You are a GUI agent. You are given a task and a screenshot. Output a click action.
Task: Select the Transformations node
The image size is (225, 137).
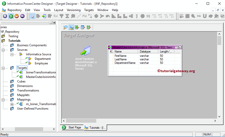click(x=28, y=90)
